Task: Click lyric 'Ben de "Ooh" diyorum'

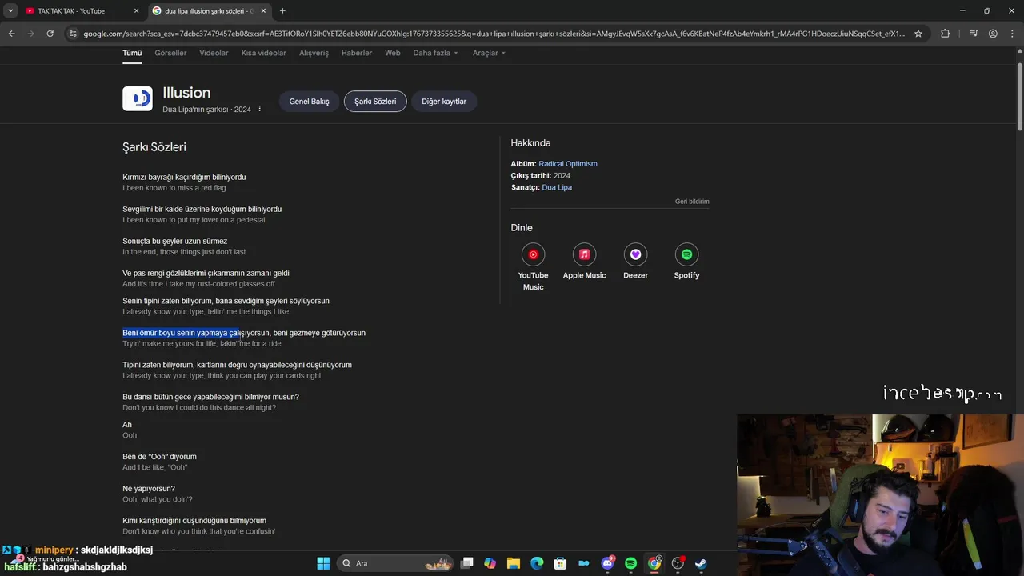Action: coord(159,457)
